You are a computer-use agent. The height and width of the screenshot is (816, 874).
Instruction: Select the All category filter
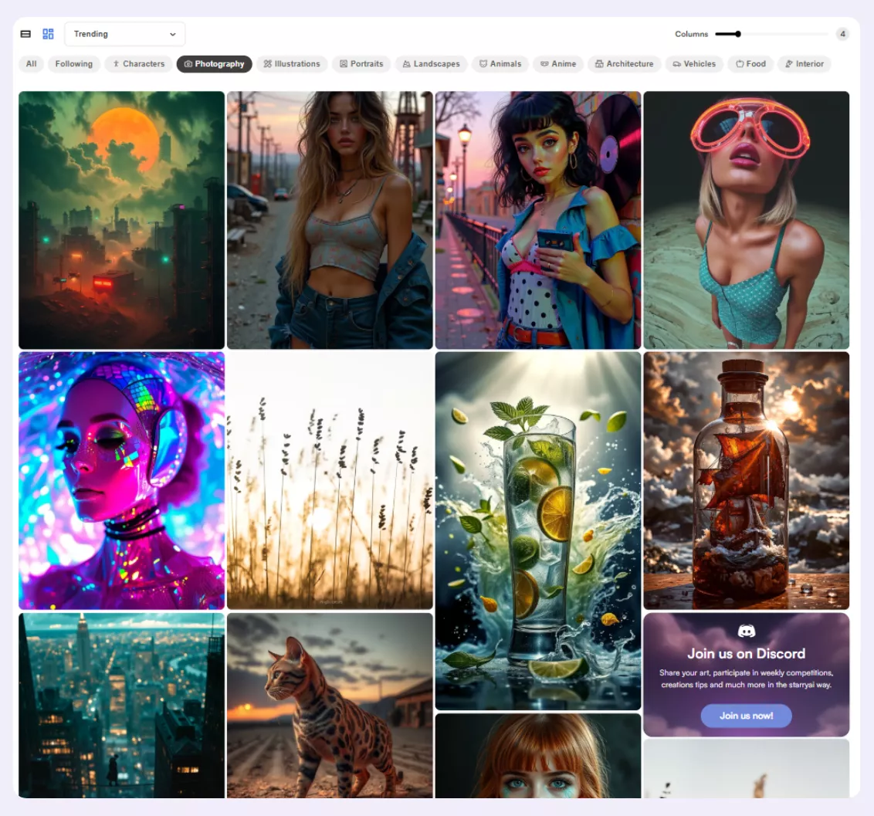pos(31,64)
